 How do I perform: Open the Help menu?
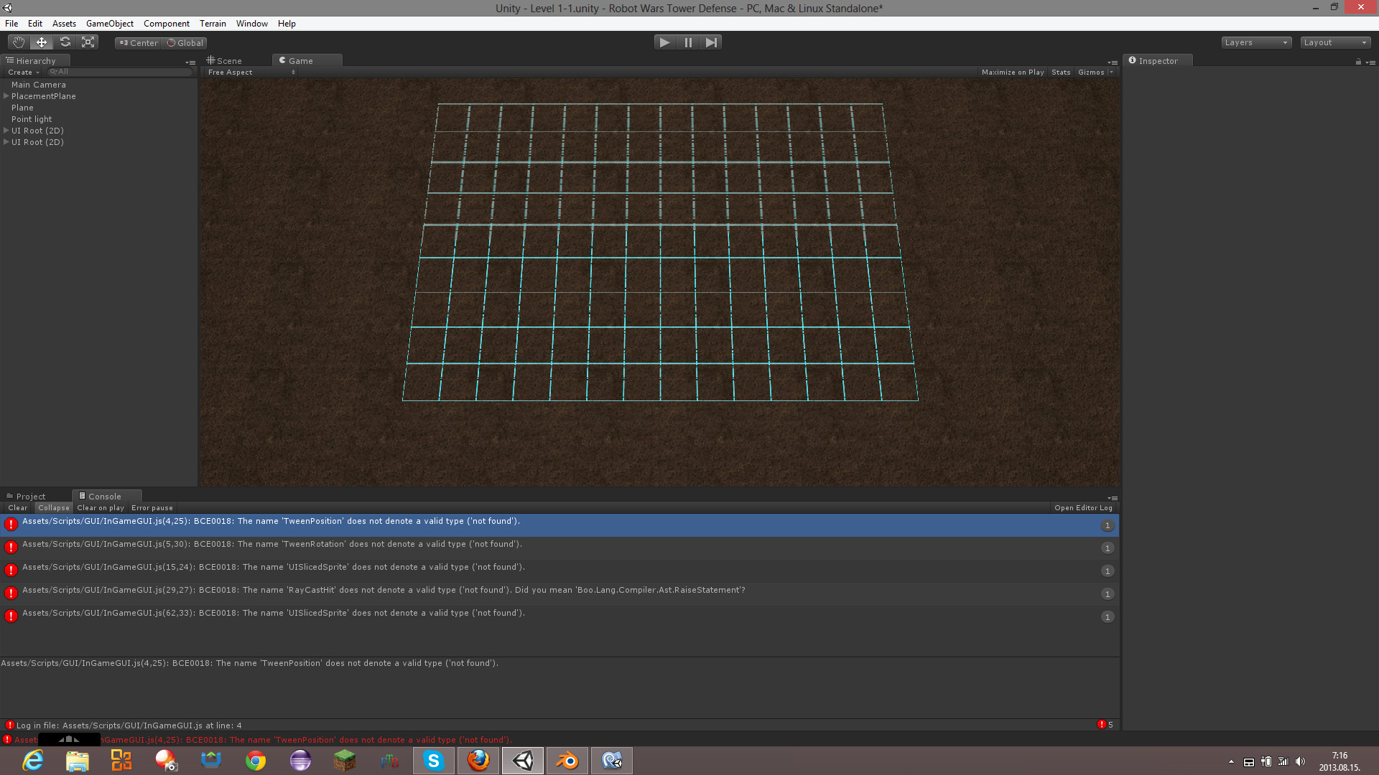[x=287, y=24]
